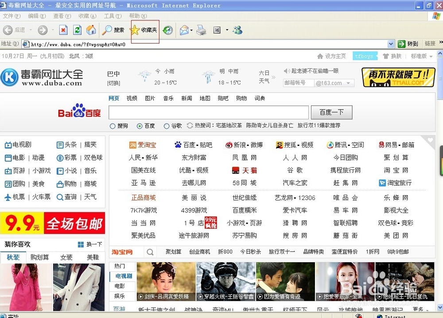Expand the Back button history arrow

point(31,30)
